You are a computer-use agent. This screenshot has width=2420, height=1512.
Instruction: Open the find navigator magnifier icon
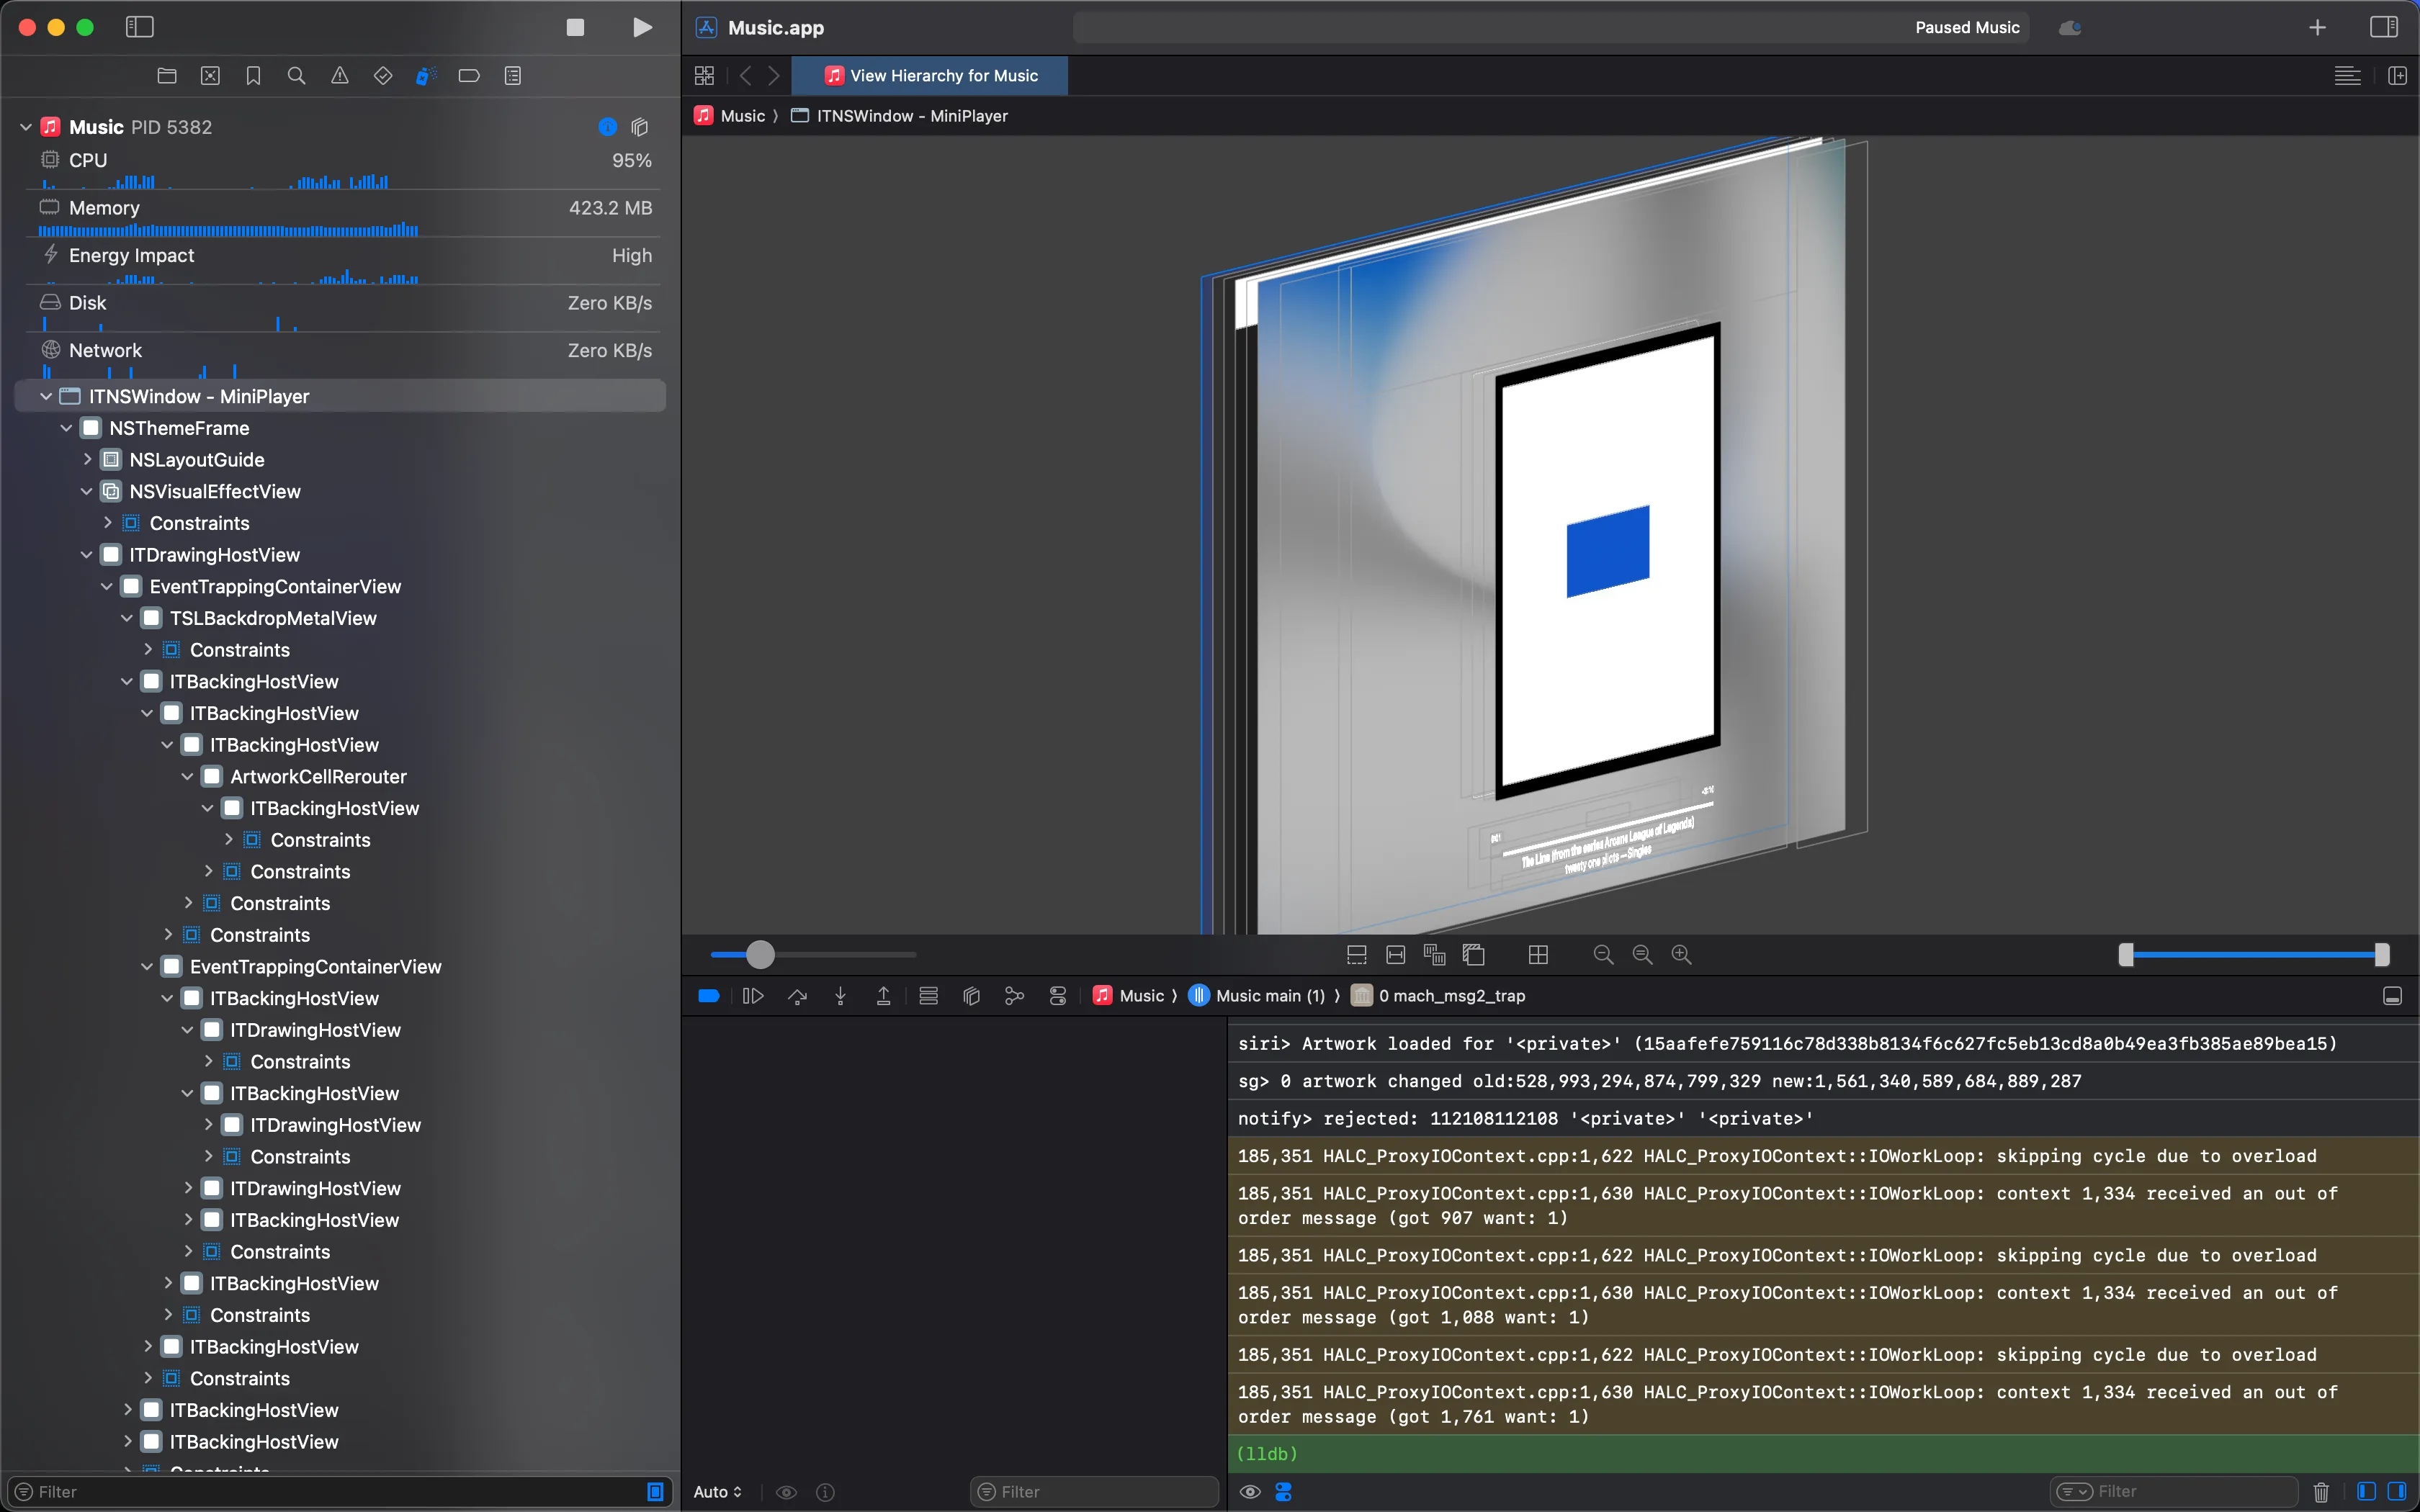coord(296,76)
